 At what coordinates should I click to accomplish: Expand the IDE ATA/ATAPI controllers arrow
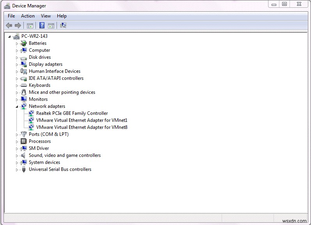click(x=17, y=79)
